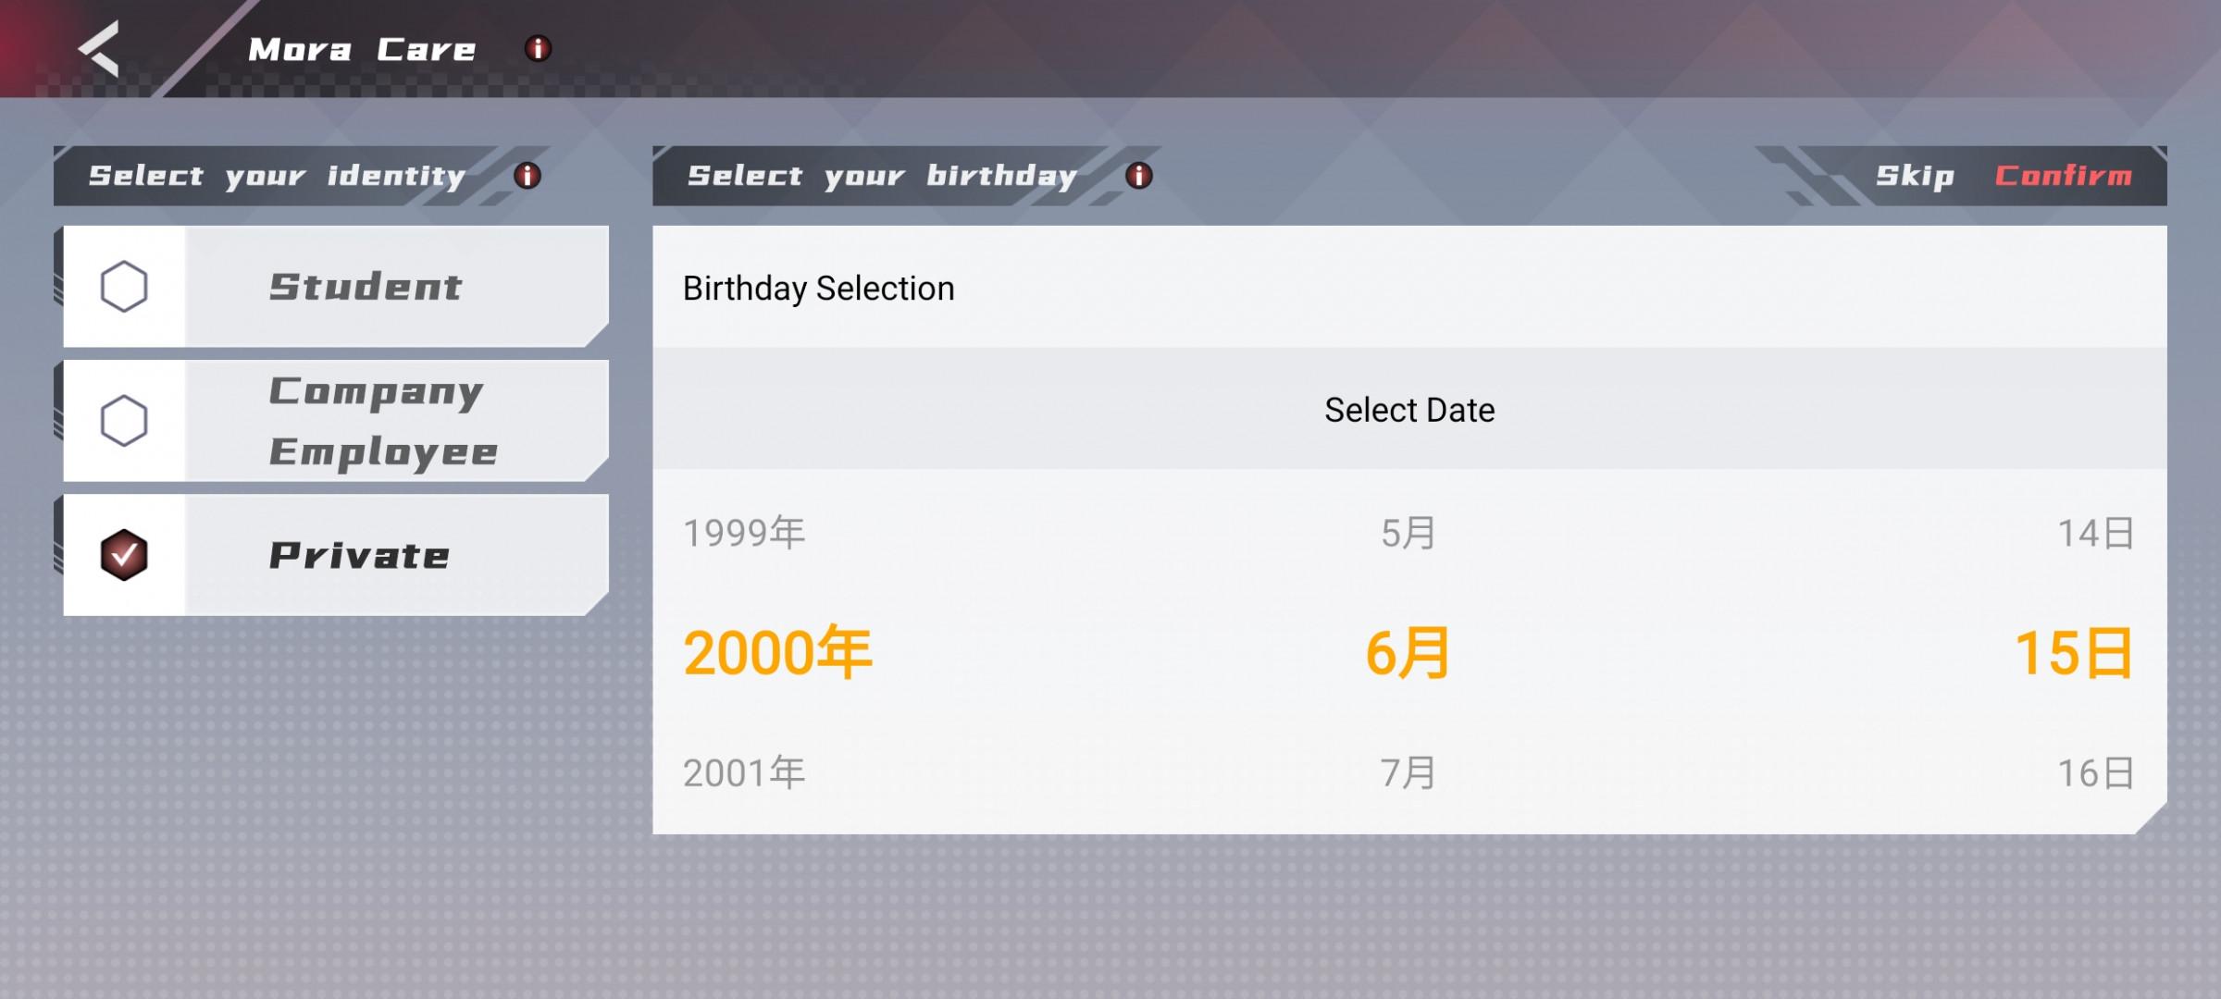Select the Private identity label

pos(359,555)
